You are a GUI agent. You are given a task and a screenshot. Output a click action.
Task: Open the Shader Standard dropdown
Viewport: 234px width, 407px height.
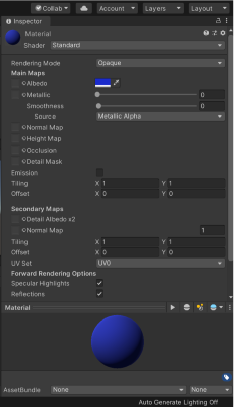point(138,45)
